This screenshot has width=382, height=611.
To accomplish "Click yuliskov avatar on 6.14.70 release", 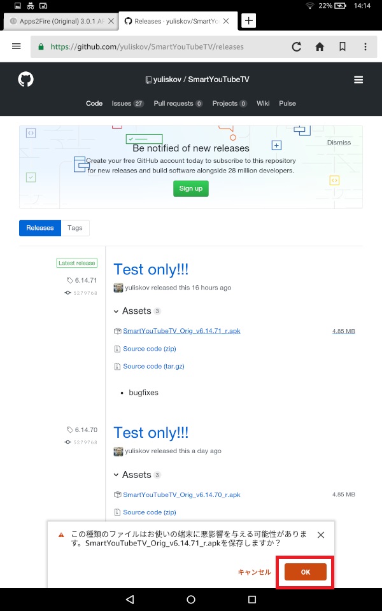I will pos(118,451).
